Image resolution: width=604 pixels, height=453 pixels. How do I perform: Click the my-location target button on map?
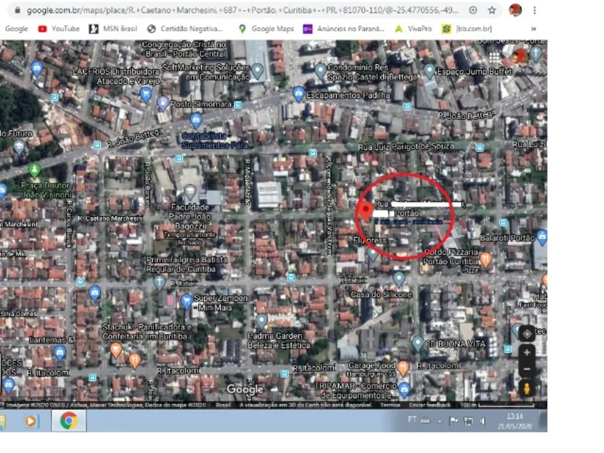click(x=527, y=334)
